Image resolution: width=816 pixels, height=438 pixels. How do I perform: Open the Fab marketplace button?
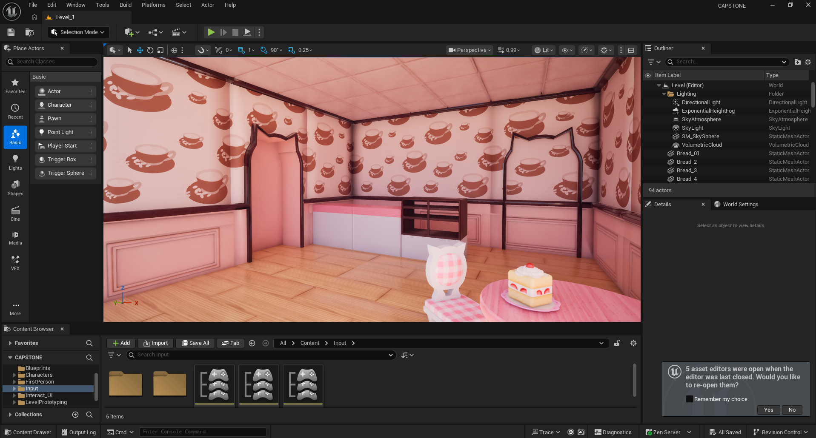tap(230, 343)
